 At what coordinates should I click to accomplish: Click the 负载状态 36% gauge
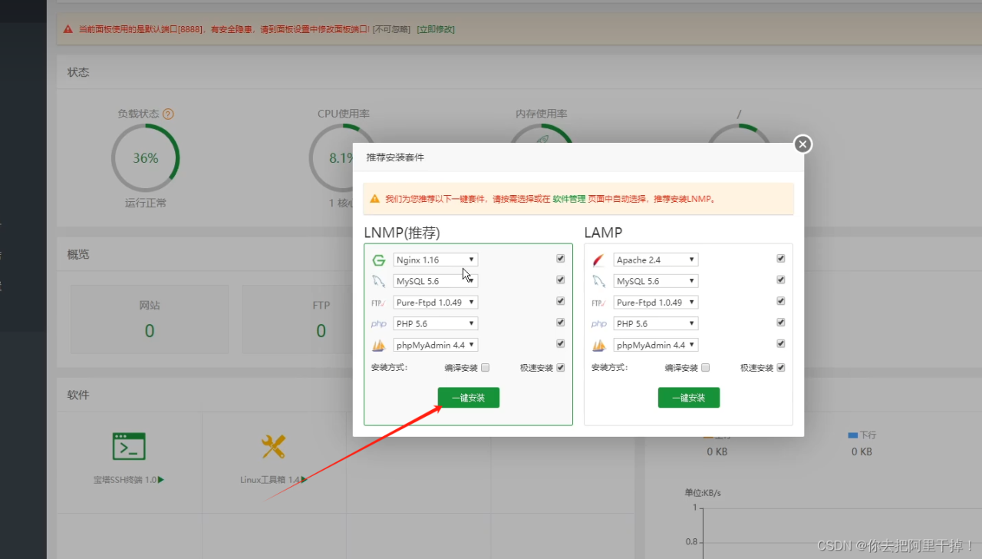(x=146, y=158)
